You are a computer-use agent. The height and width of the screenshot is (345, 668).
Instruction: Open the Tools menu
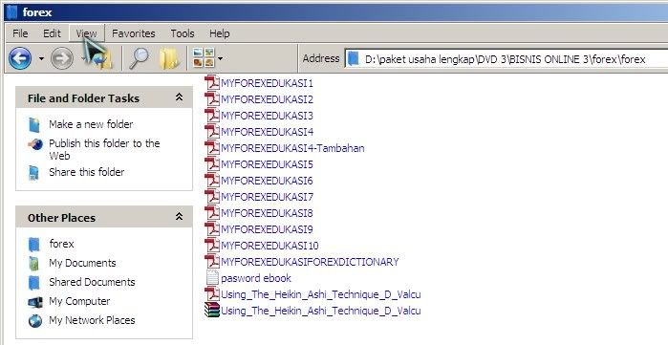183,33
